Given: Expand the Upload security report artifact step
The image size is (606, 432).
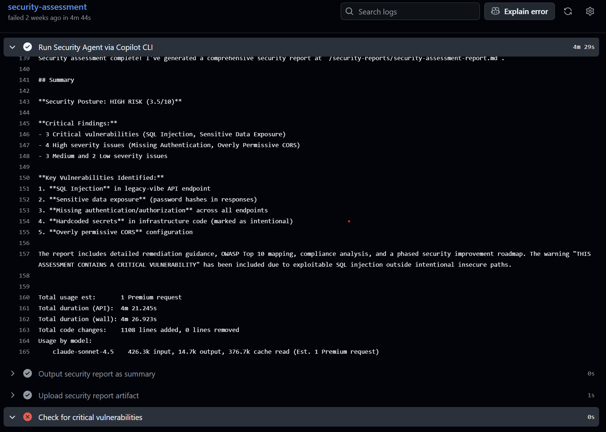Looking at the screenshot, I should click(x=12, y=395).
